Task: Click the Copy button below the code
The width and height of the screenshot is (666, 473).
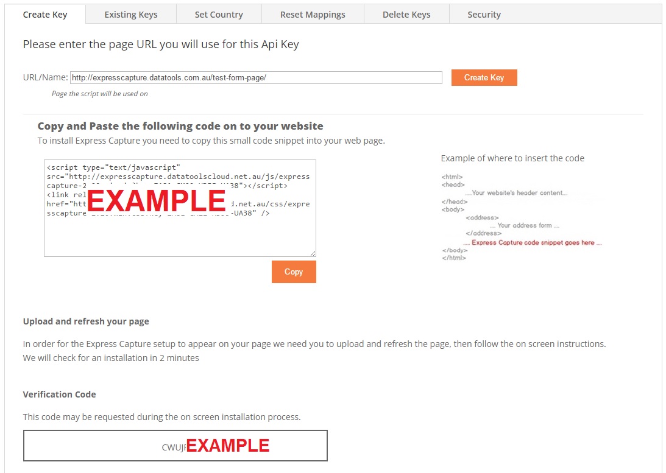Action: (294, 272)
